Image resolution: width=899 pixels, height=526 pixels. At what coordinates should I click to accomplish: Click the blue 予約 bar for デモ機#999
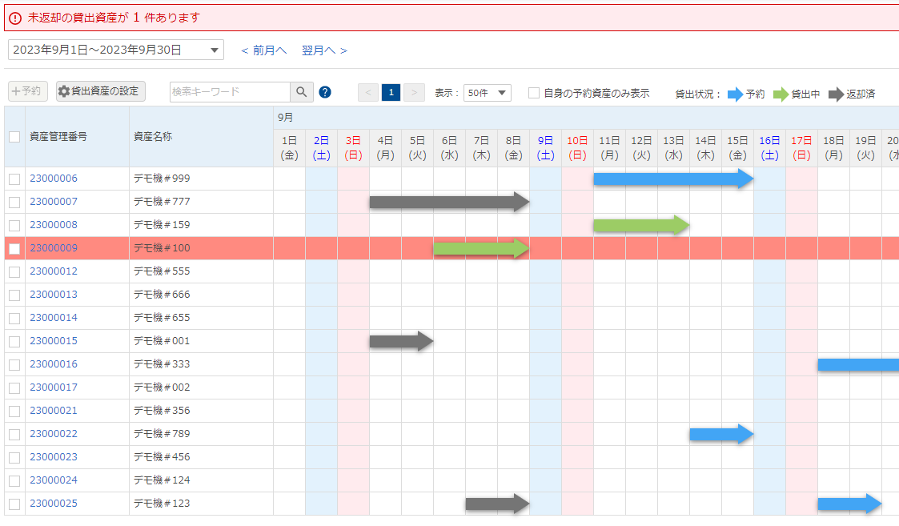(672, 179)
